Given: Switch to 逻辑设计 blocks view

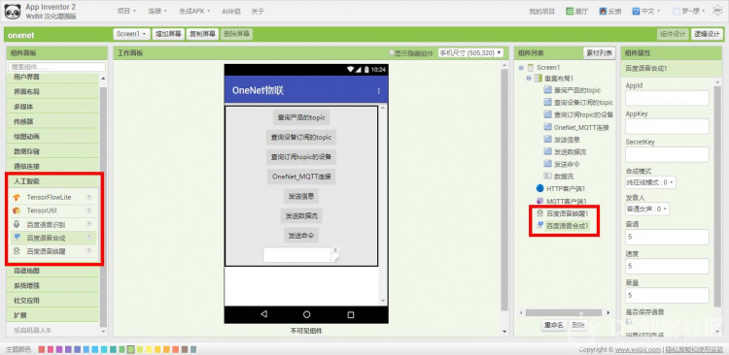Looking at the screenshot, I should click(x=707, y=34).
